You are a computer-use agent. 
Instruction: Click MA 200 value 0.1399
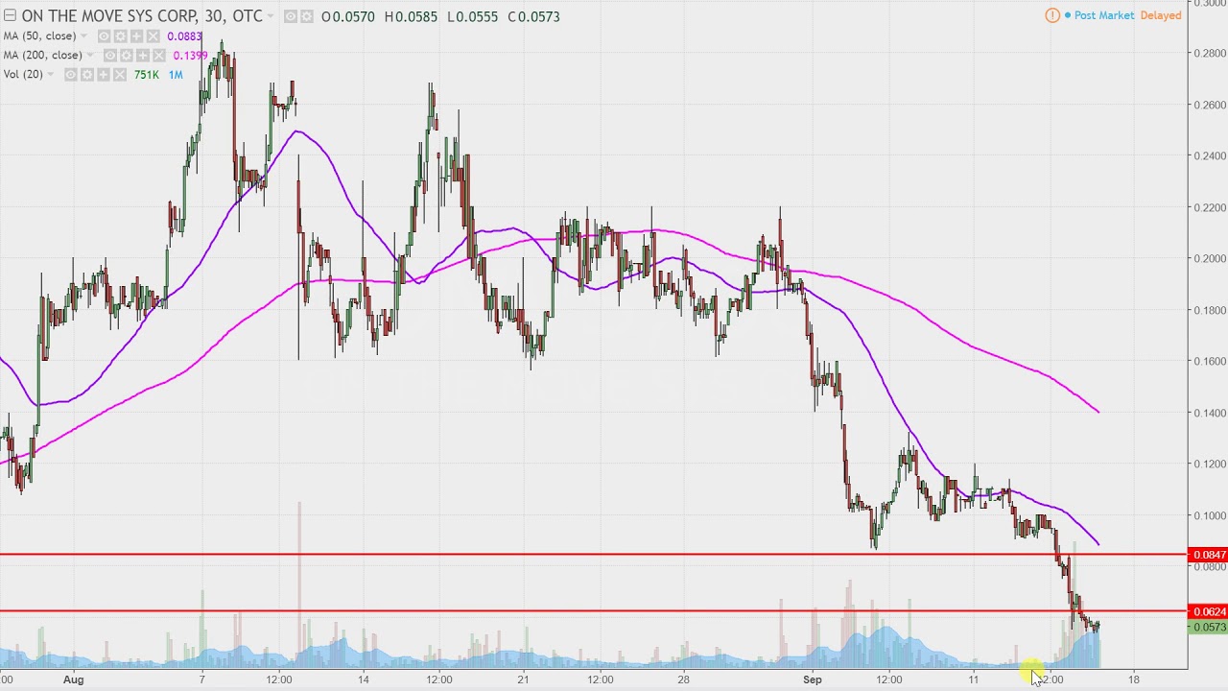pos(190,56)
